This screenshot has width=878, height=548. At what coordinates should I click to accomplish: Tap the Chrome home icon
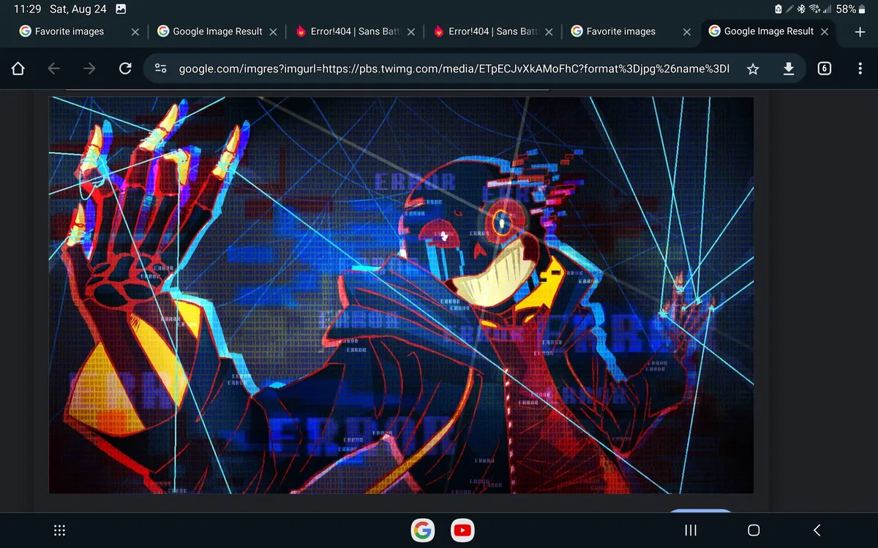point(18,69)
